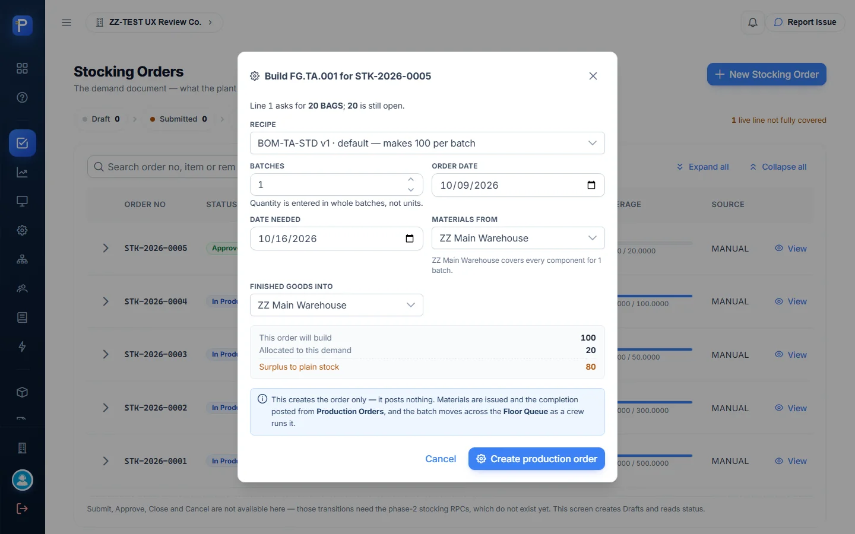
Task: Click the coverage progress bar for STK-2026-0002
Action: pyautogui.click(x=655, y=402)
